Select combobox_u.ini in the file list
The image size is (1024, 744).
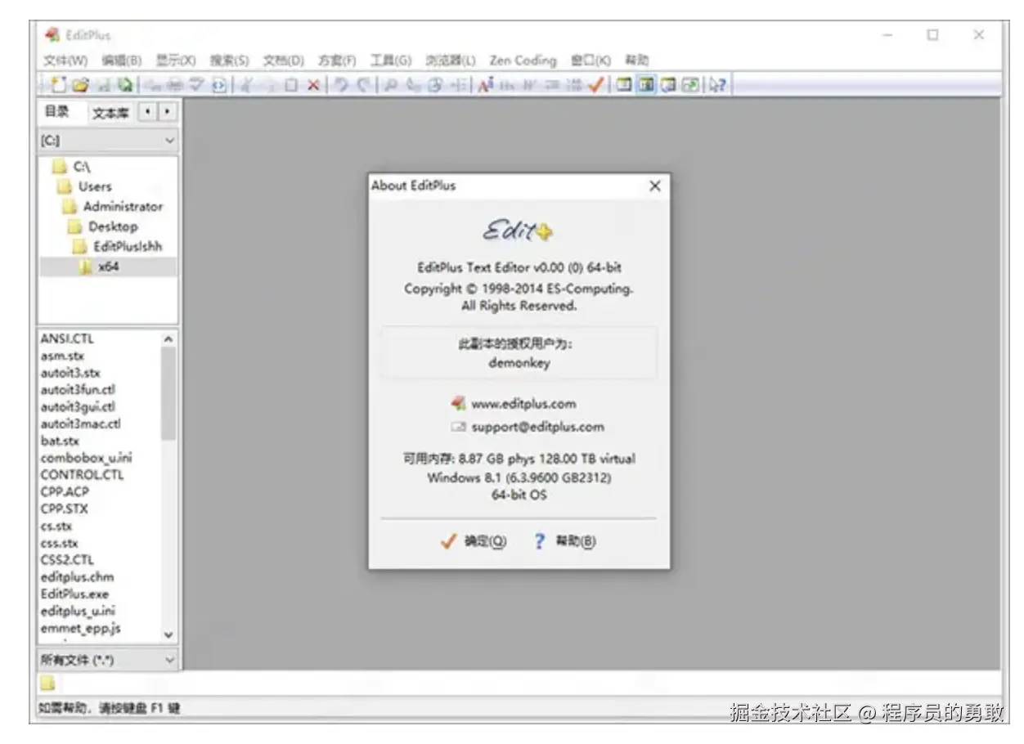pyautogui.click(x=86, y=458)
